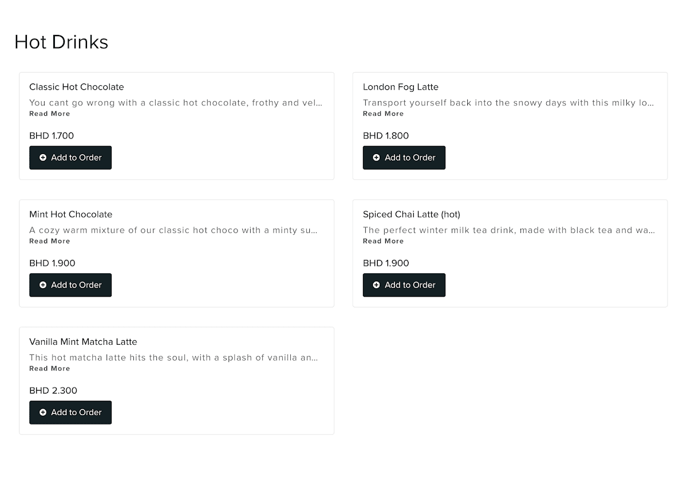Screen dimensions: 687x477
Task: Click the description starting "This hot matcha latte"
Action: 173,358
